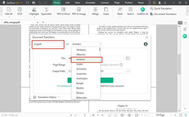The height and width of the screenshot is (117, 189).
Task: Select the Highlight tool
Action: (34, 11)
